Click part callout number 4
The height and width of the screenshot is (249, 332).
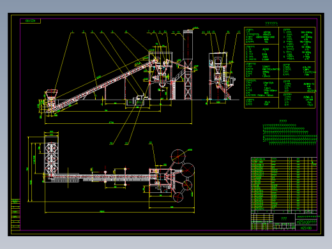[x=102, y=32]
